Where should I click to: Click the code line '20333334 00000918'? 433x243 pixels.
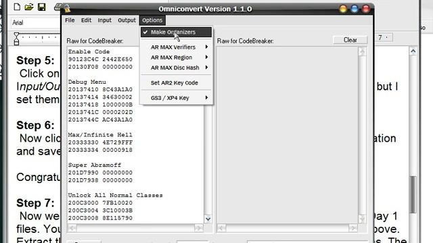coord(100,150)
